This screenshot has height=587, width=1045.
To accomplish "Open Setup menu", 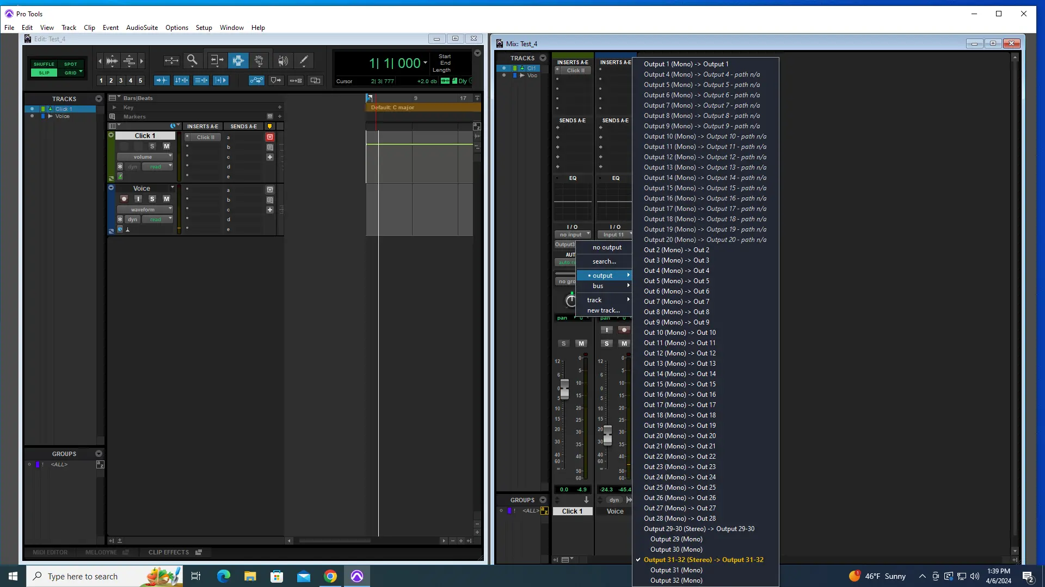I will coord(204,28).
